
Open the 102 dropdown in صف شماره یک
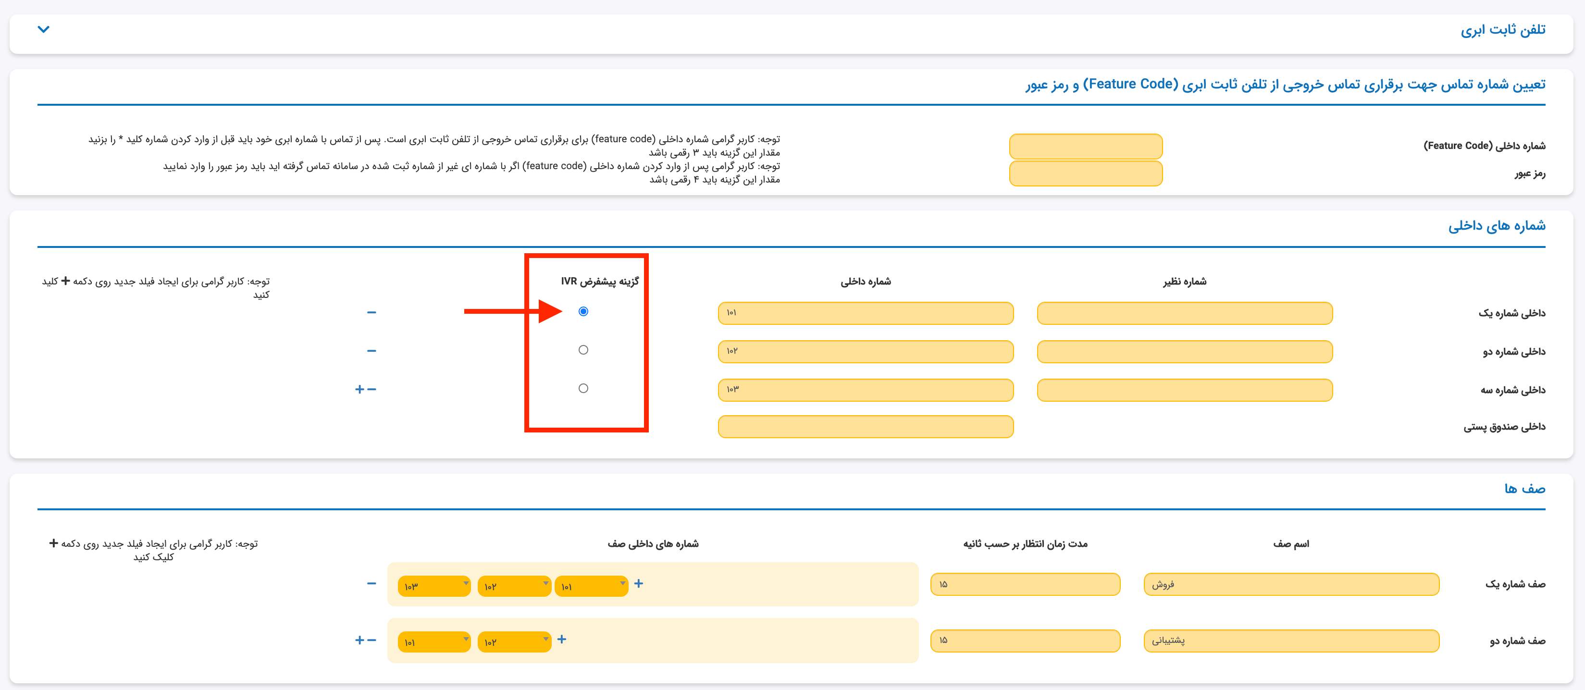point(514,586)
